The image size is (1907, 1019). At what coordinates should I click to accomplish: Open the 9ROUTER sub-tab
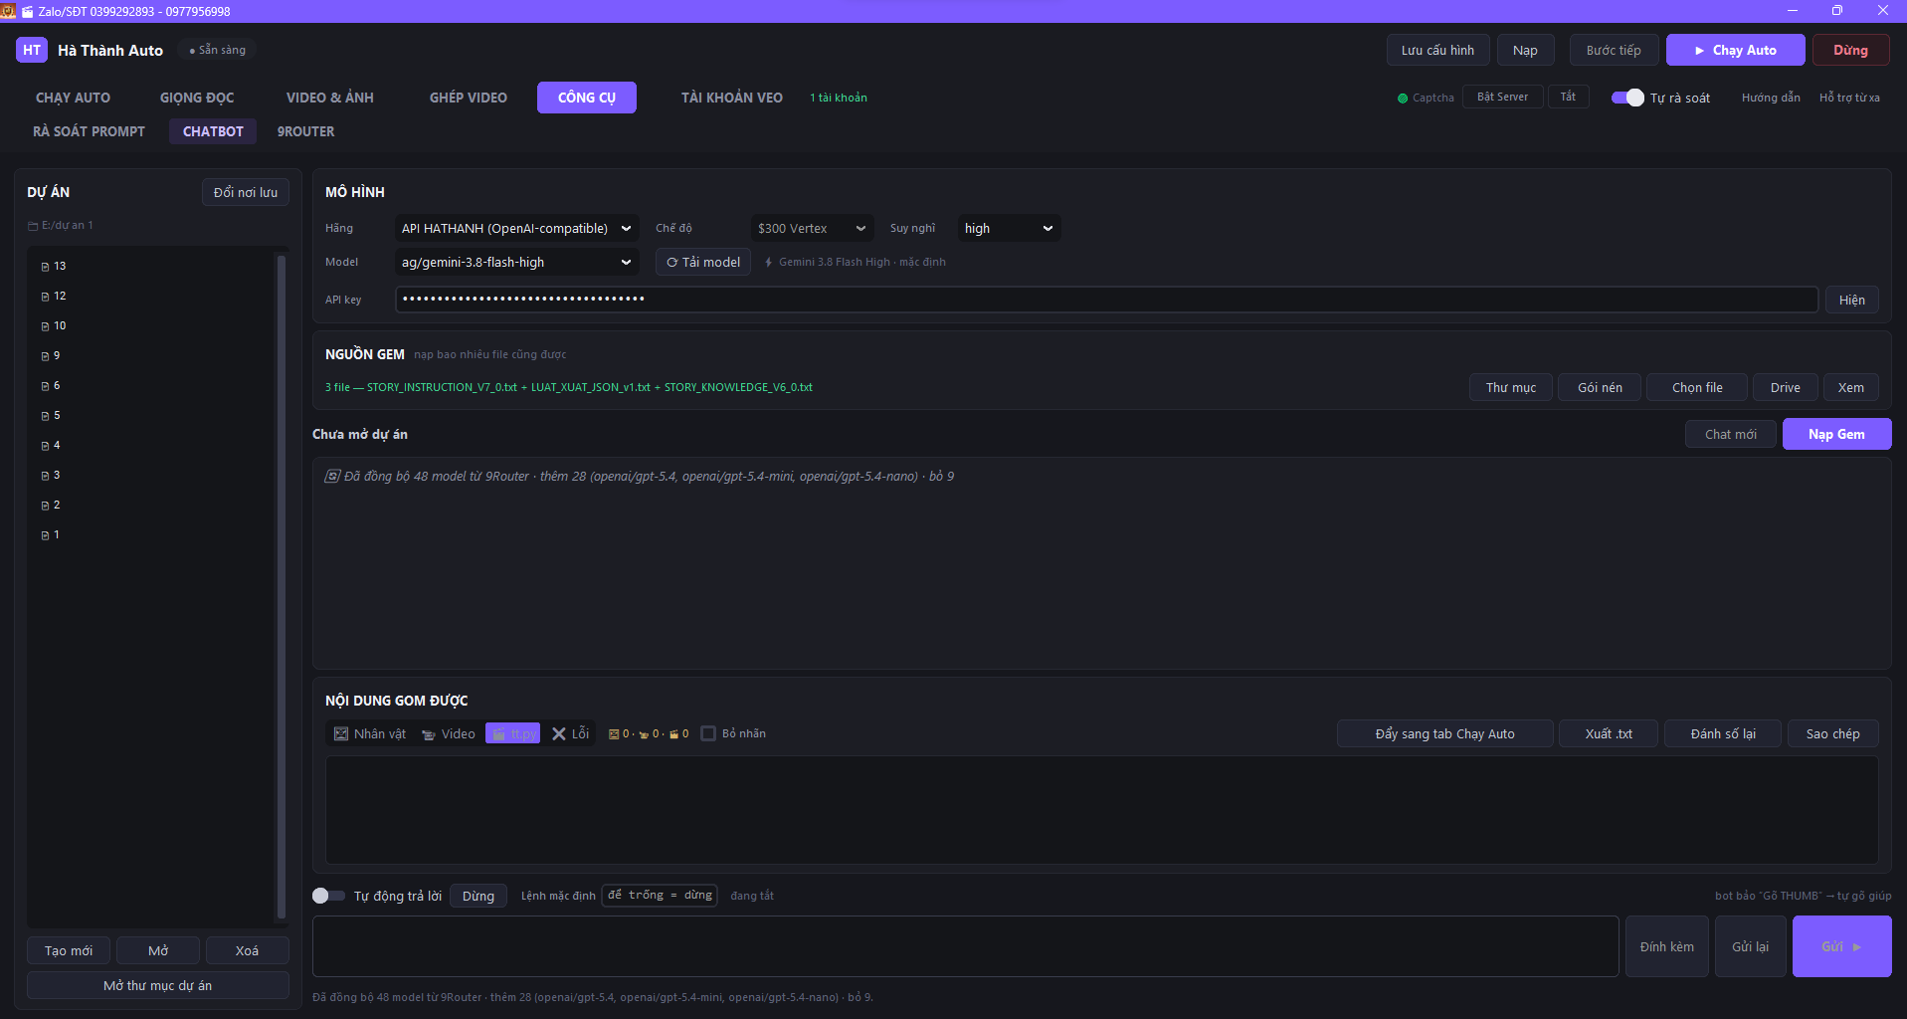[305, 131]
